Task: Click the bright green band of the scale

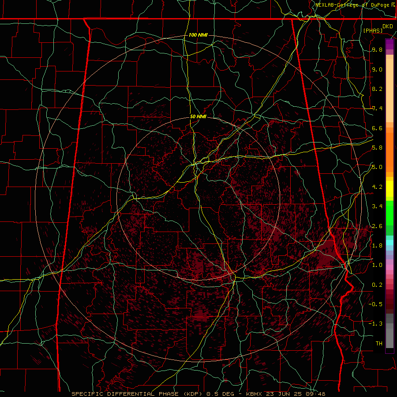Action: tap(390, 213)
